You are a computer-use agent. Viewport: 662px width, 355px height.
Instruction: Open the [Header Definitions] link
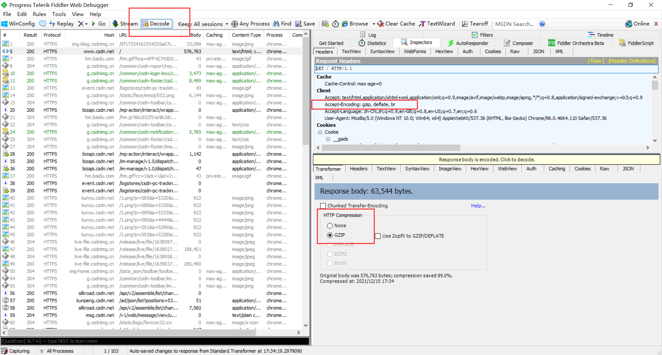(632, 61)
